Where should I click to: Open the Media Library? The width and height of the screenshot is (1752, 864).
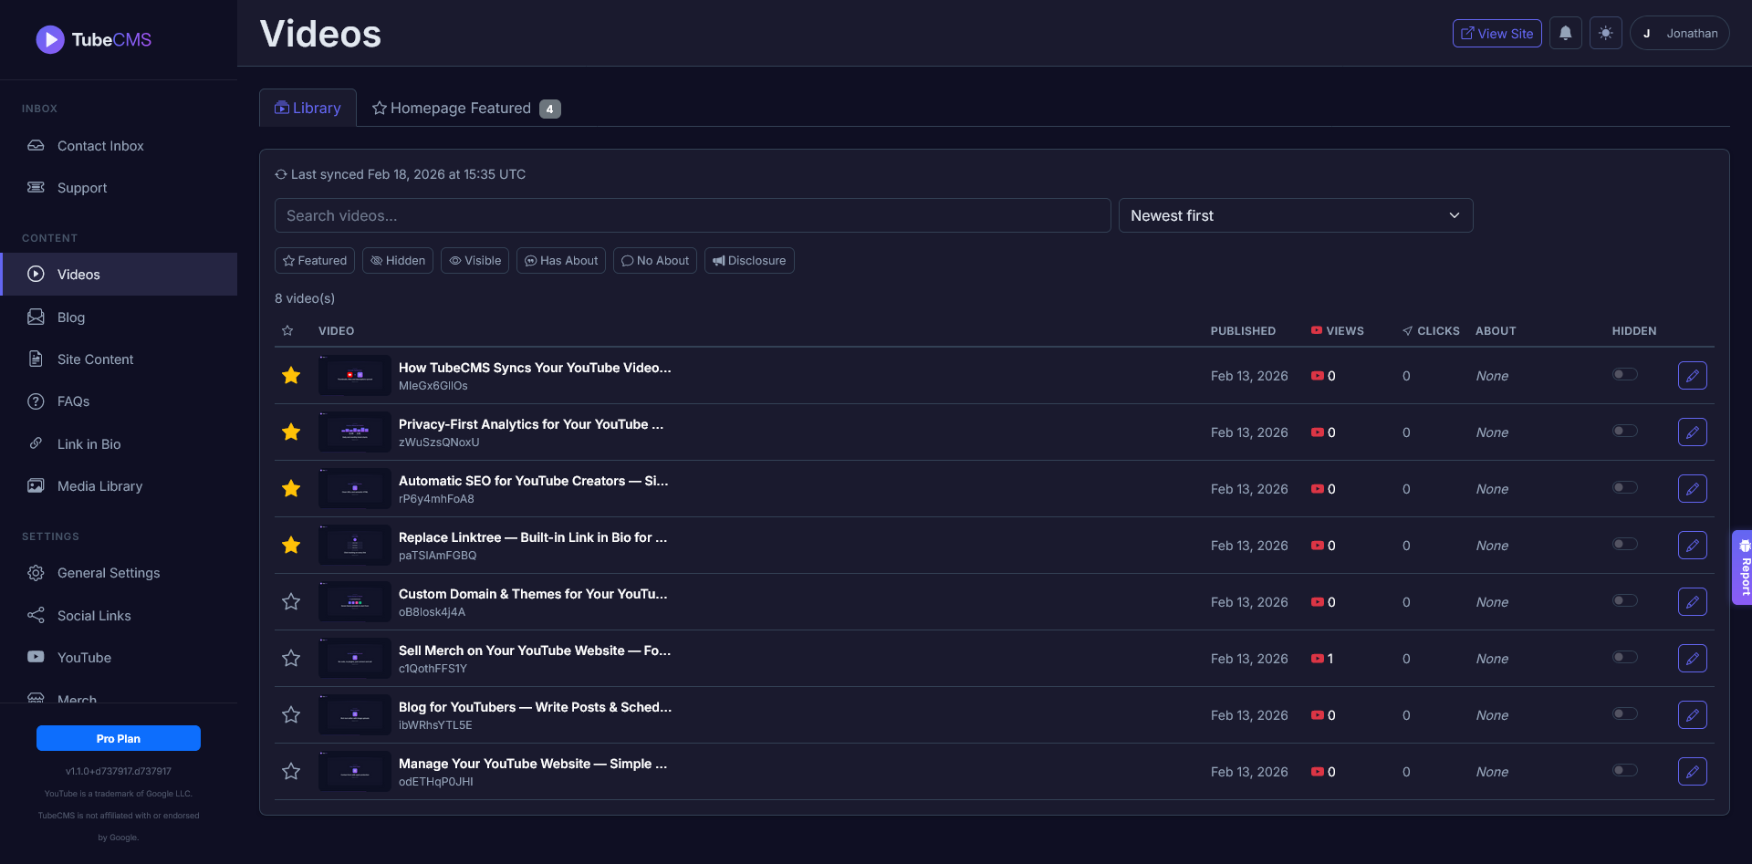(x=99, y=486)
